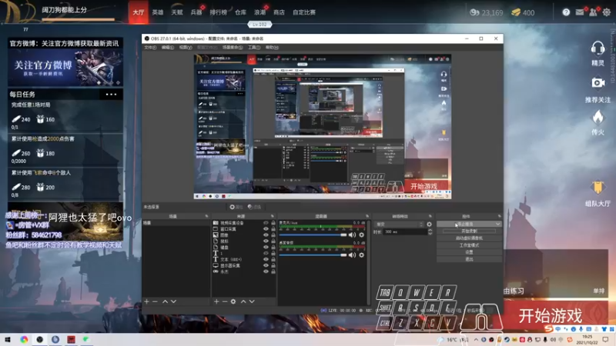The width and height of the screenshot is (616, 346).
Task: Toggle visibility of 视频采集设备 source
Action: click(266, 223)
